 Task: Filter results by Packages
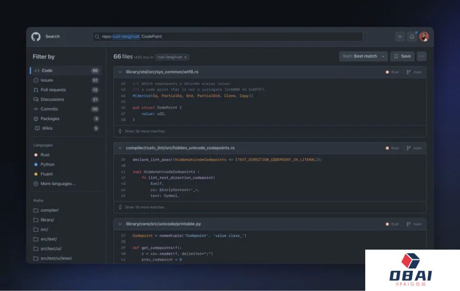[50, 119]
